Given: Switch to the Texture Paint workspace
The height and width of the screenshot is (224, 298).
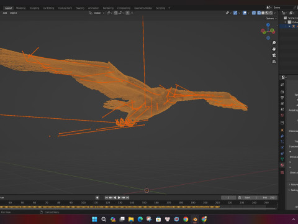Looking at the screenshot, I should click(65, 8).
